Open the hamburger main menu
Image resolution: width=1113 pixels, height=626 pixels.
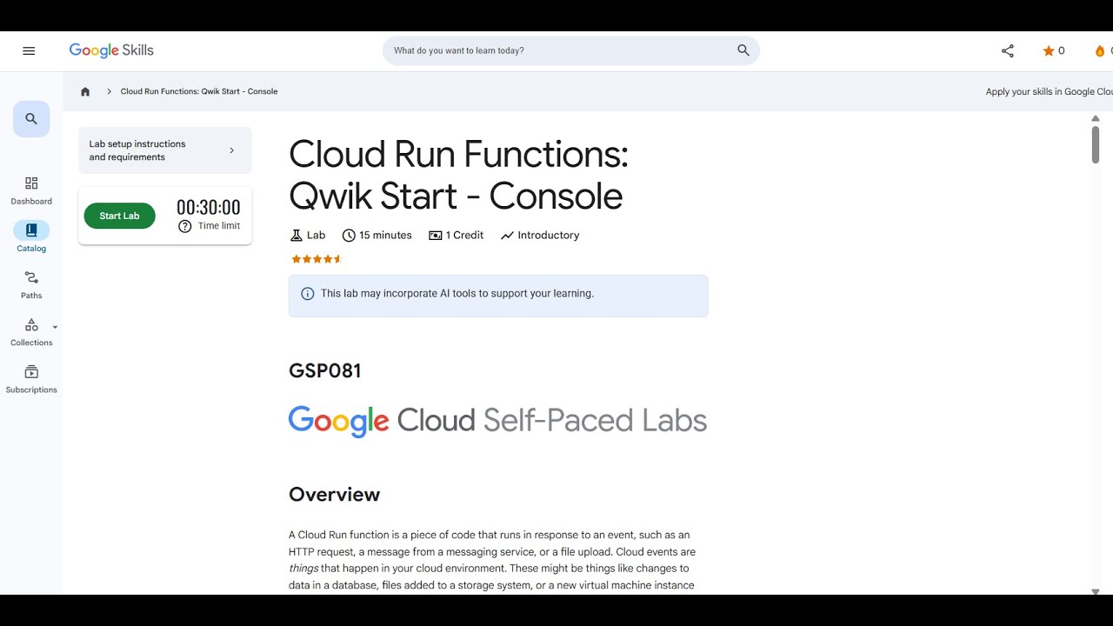29,50
